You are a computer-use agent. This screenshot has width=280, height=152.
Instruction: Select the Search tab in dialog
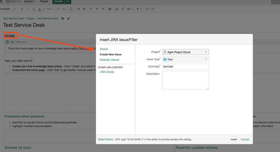[104, 49]
